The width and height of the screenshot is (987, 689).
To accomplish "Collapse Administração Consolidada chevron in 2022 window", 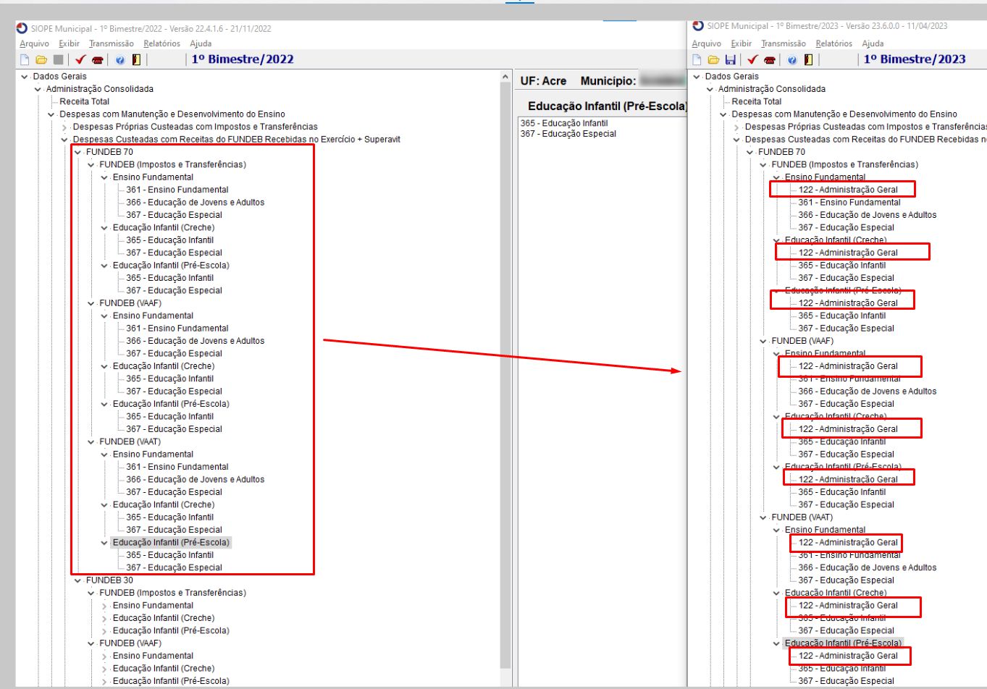I will click(x=38, y=89).
